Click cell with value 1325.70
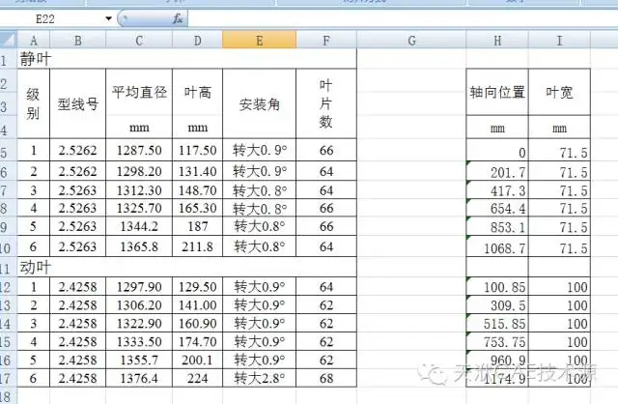 click(x=139, y=208)
